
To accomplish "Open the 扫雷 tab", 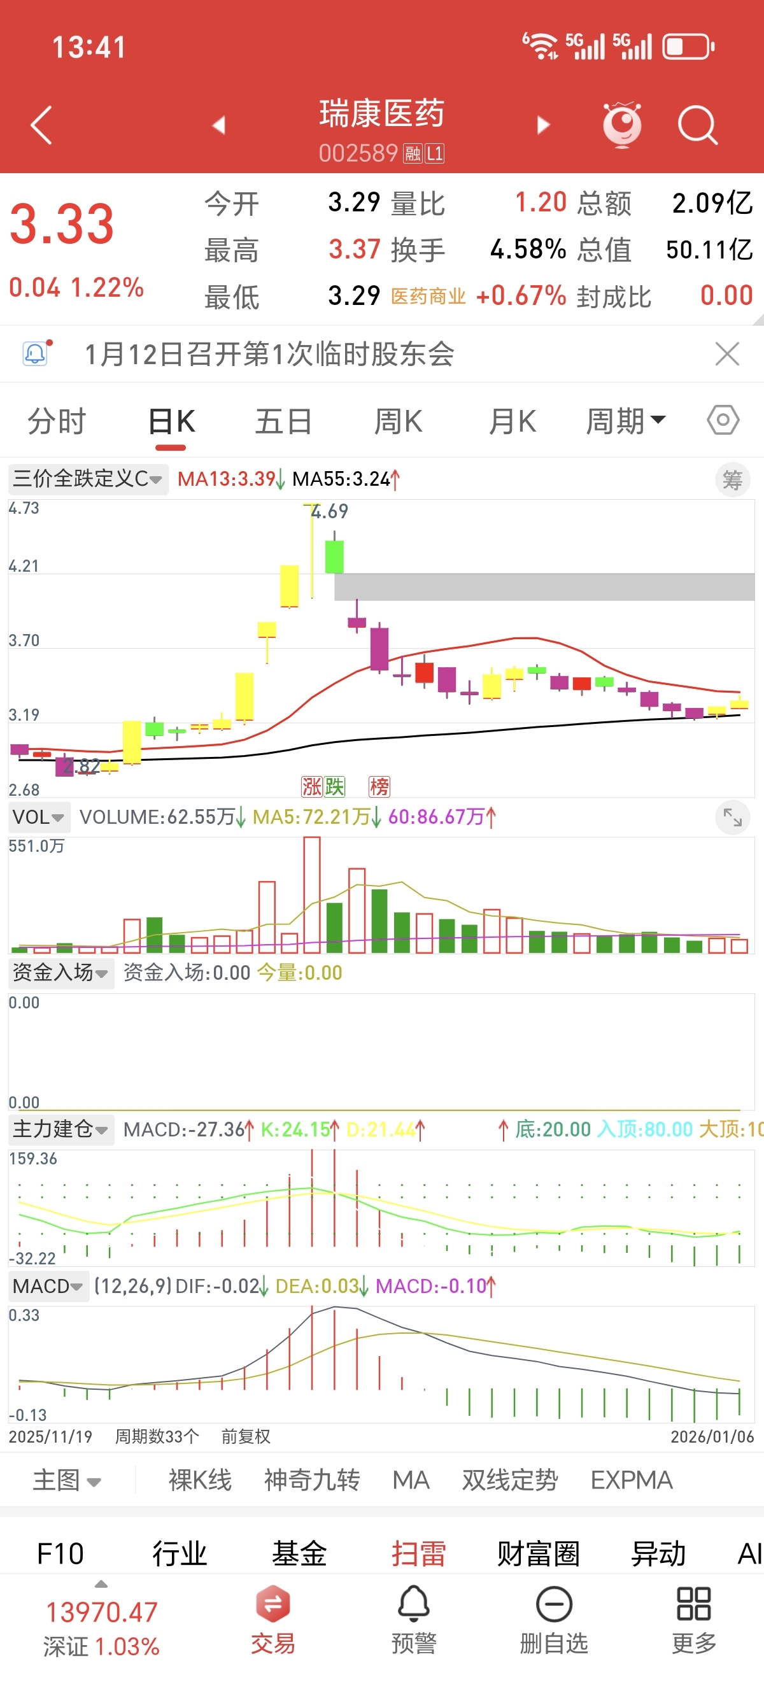I will click(419, 1554).
